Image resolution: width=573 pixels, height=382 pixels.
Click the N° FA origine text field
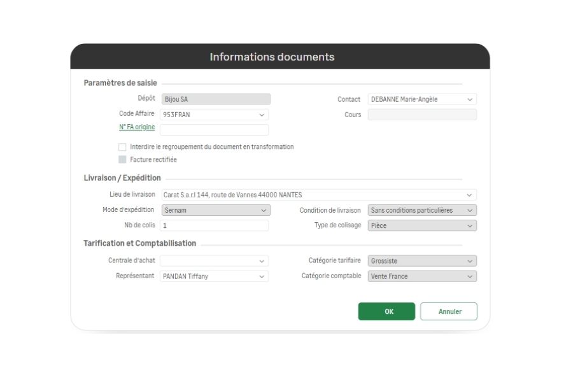[x=214, y=130]
